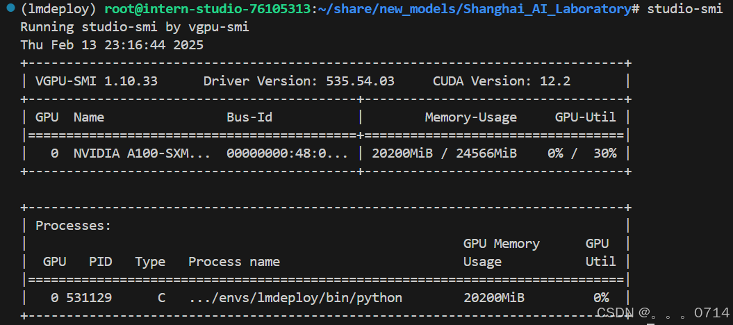Click the "(lmdeploy)" environment prefix
Viewport: 733px width, 325px height.
point(59,9)
